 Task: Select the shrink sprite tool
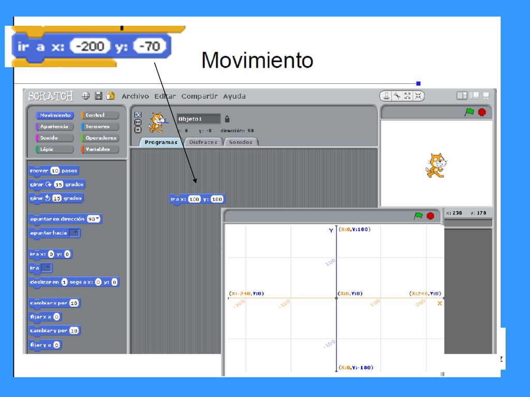[418, 96]
